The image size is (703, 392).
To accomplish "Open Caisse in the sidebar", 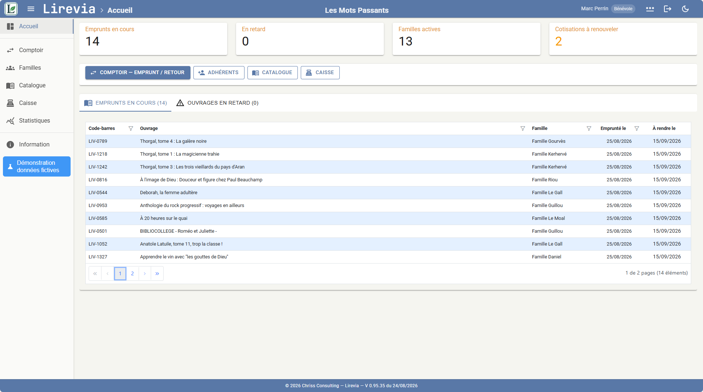I will tap(37, 103).
